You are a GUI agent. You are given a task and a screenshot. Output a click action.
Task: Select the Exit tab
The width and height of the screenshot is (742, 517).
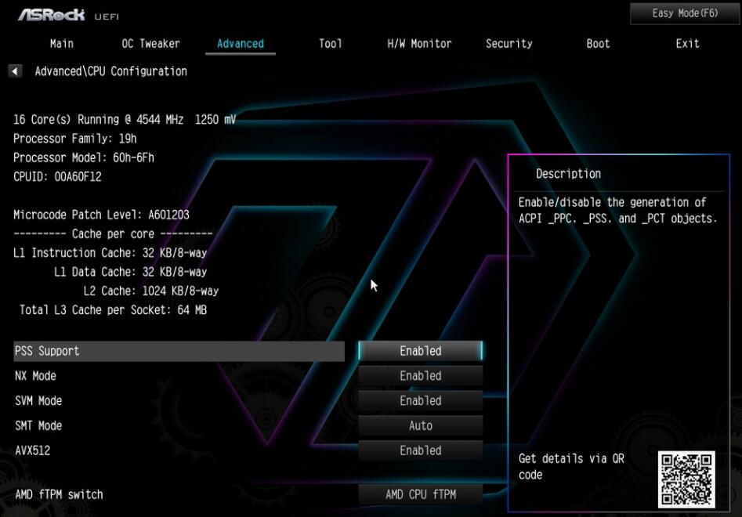(x=687, y=44)
